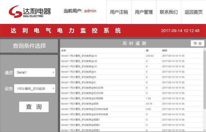This screenshot has width=206, height=132.
Task: Click the 点名 column header
Action: click(x=64, y=51)
